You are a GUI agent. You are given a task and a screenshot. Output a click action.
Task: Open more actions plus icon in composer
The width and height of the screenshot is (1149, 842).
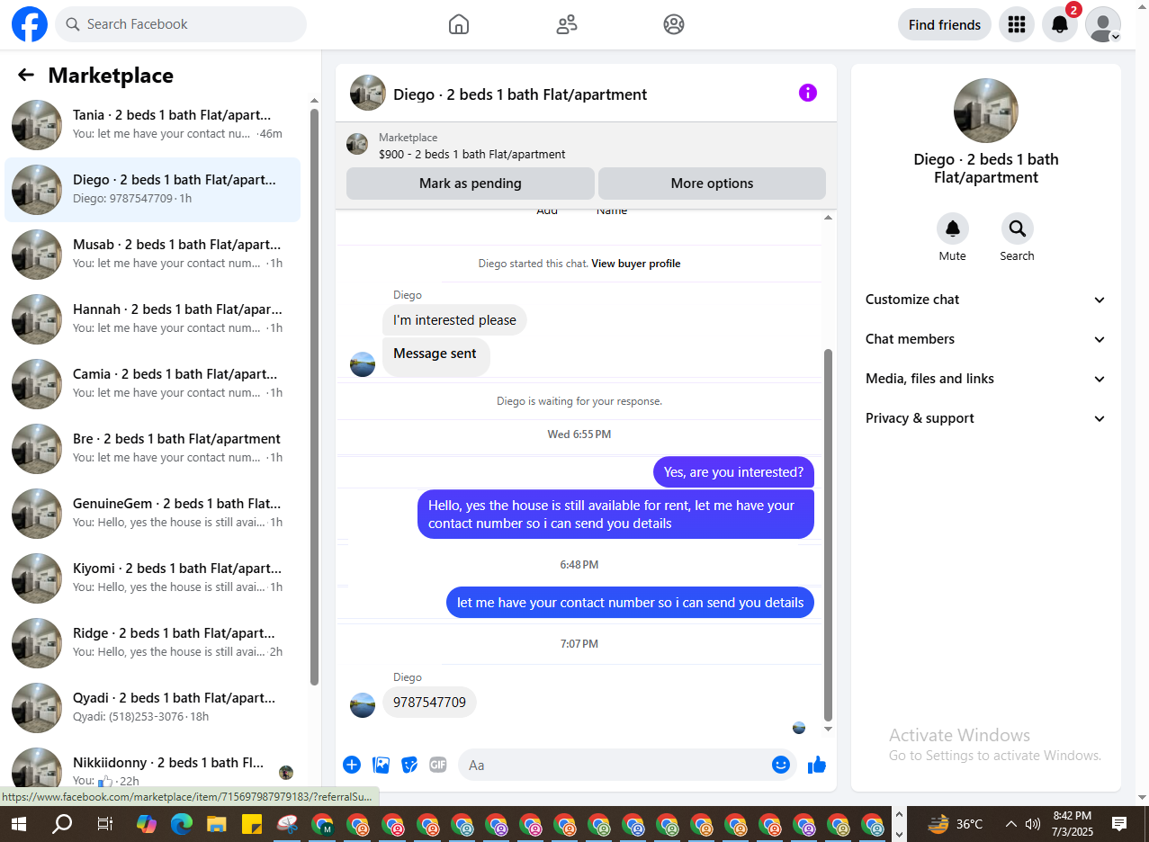(x=352, y=765)
